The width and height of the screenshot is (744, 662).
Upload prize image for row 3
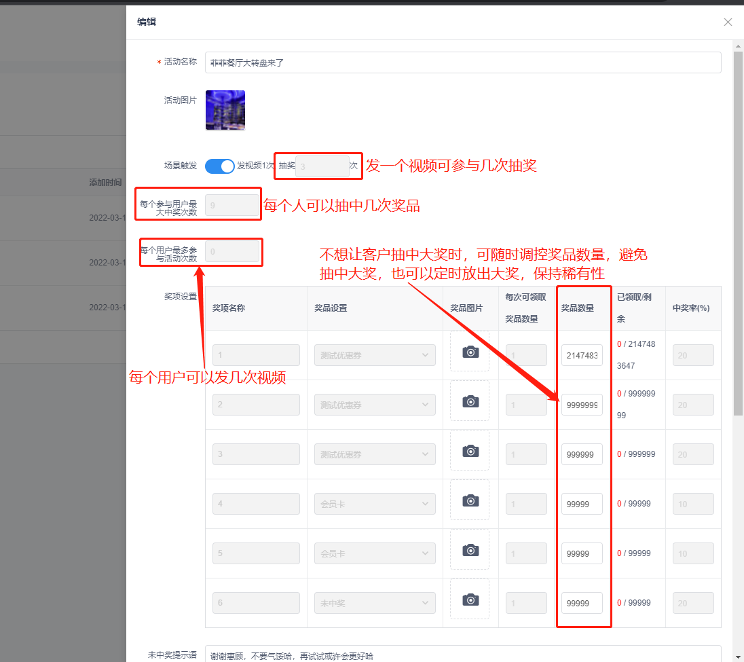click(470, 451)
